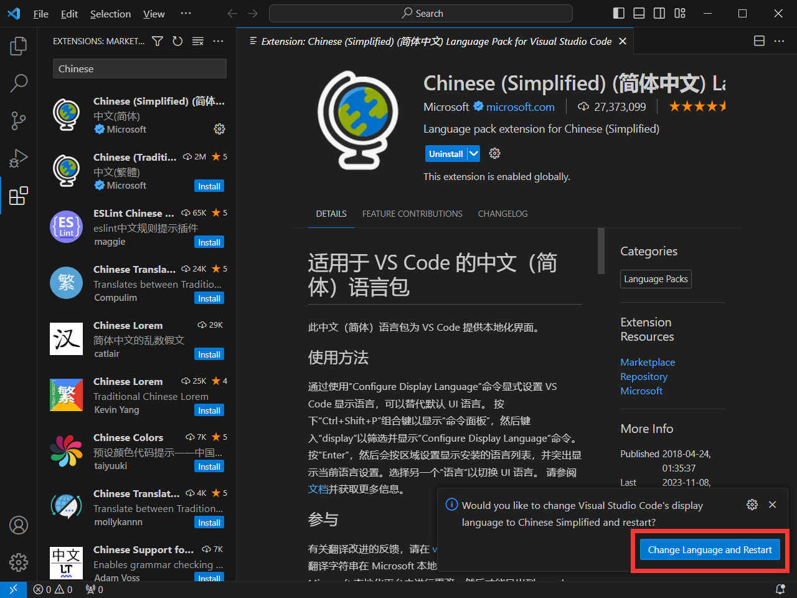Open the Manage gear in activity bar
The width and height of the screenshot is (797, 598).
(x=19, y=562)
